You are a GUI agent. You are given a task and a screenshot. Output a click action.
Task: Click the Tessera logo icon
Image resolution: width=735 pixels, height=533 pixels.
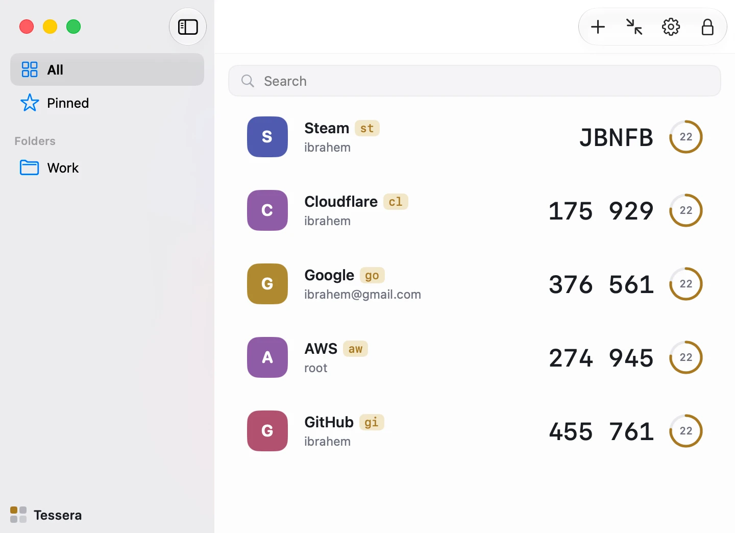(18, 515)
